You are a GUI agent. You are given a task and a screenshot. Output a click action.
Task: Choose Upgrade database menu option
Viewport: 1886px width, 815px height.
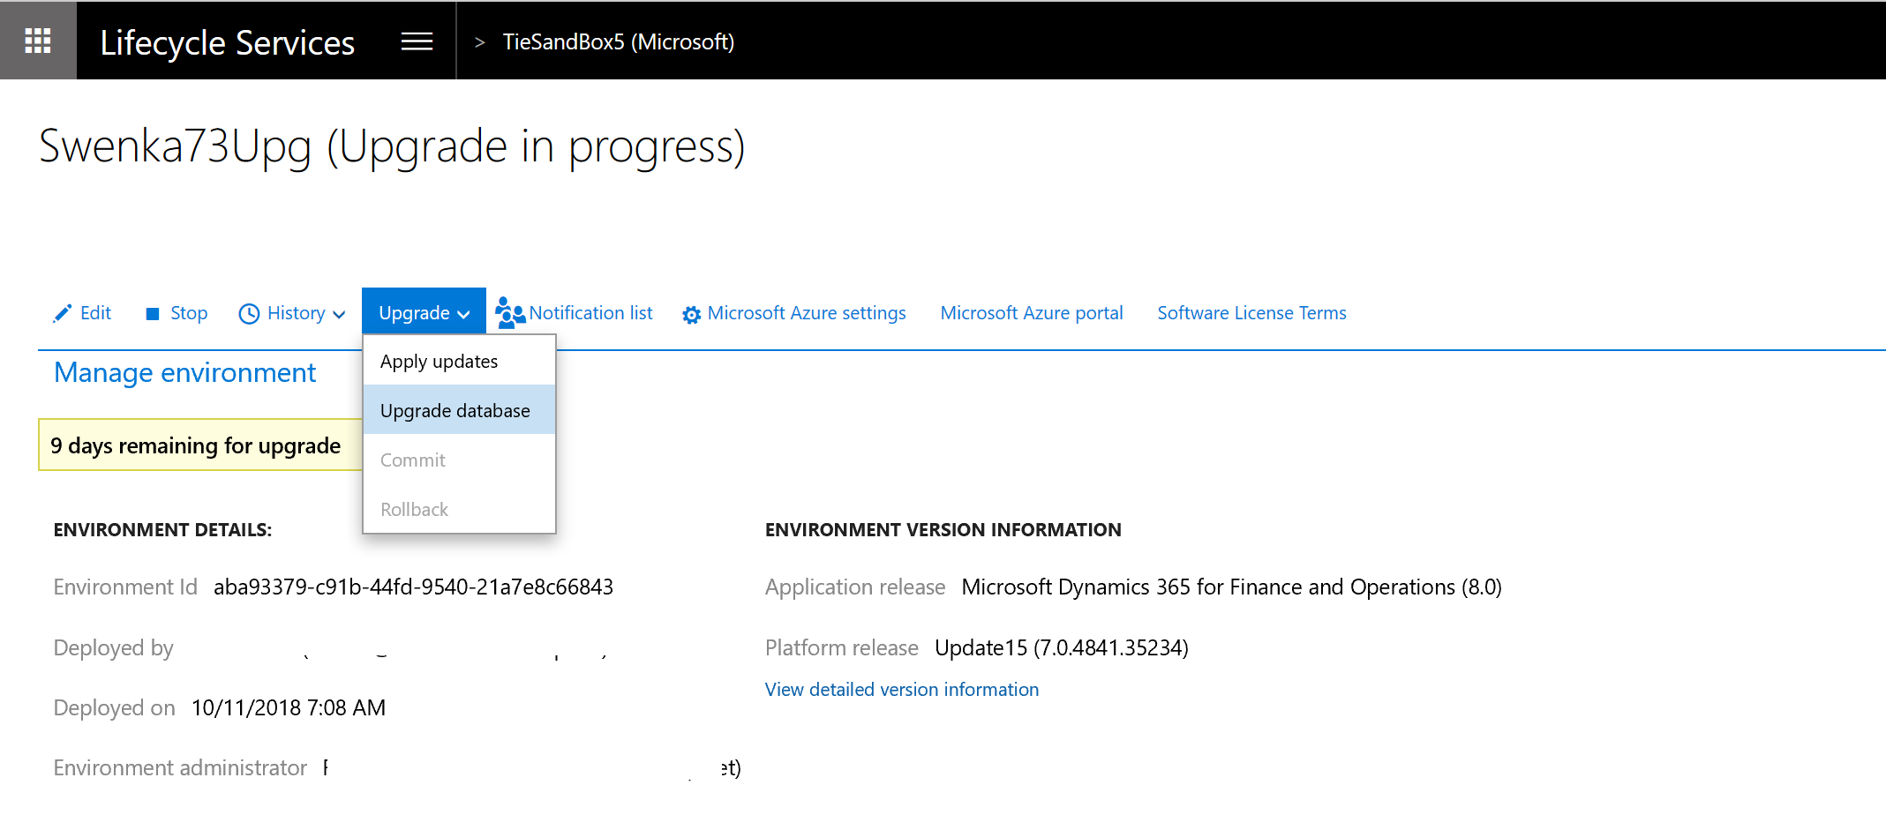459,410
